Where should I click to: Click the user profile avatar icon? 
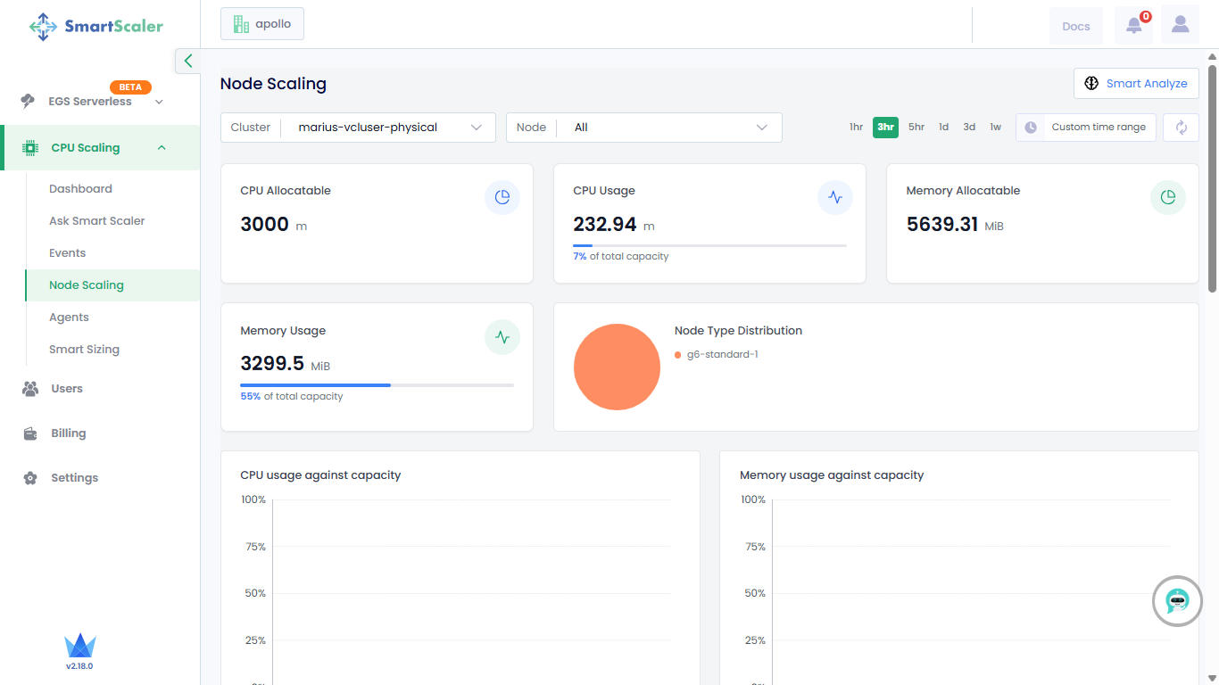(x=1180, y=25)
